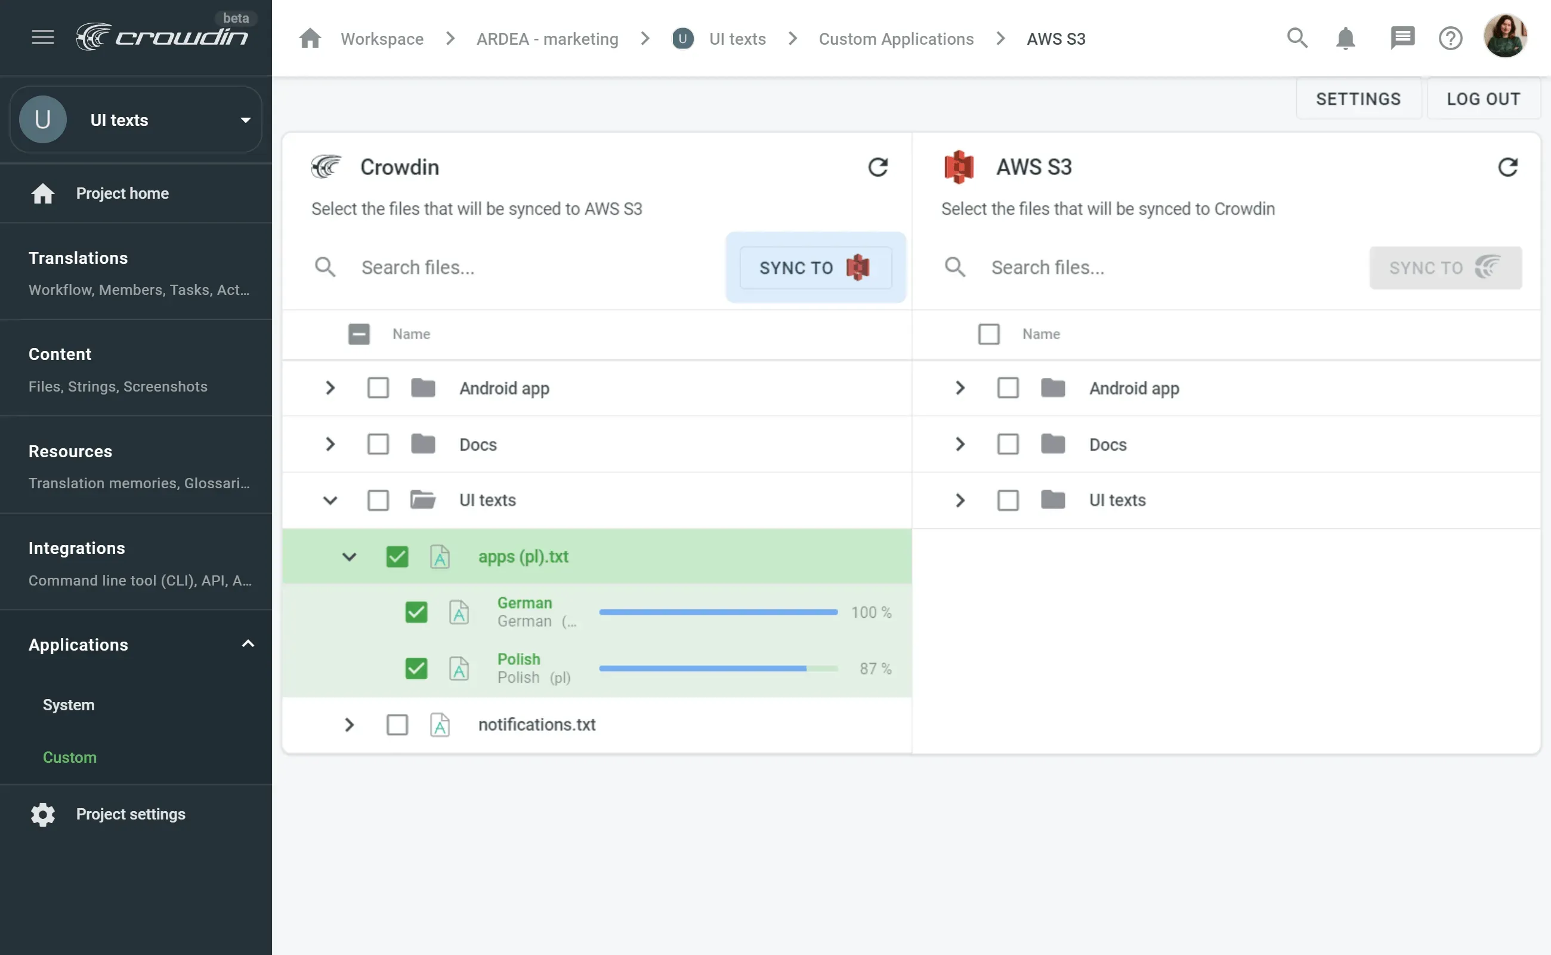Screen dimensions: 1551x955
Task: Select the Docs folder checkbox in AWS S3 panel
Action: coord(1008,444)
